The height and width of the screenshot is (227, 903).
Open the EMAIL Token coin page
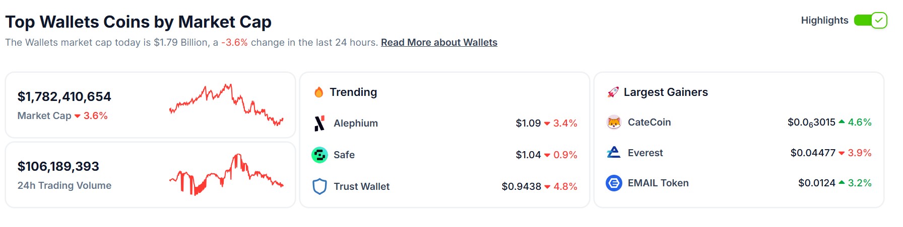pos(658,183)
